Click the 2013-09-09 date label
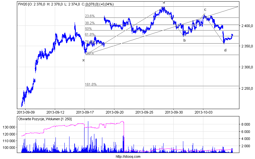The width and height of the screenshot is (255, 159). pos(25,112)
